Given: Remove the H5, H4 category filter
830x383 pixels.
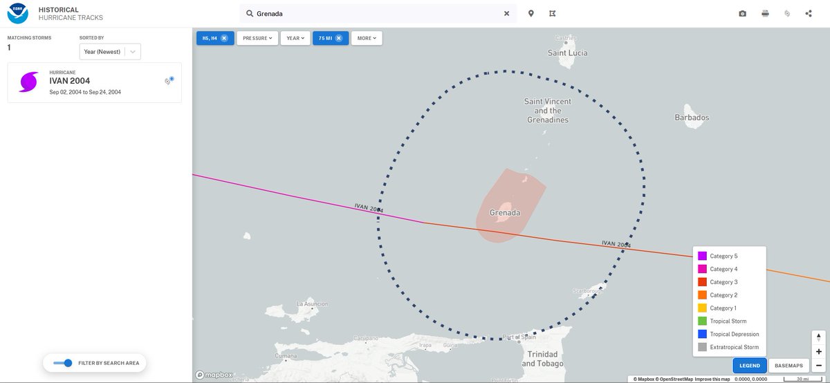Looking at the screenshot, I should 224,38.
